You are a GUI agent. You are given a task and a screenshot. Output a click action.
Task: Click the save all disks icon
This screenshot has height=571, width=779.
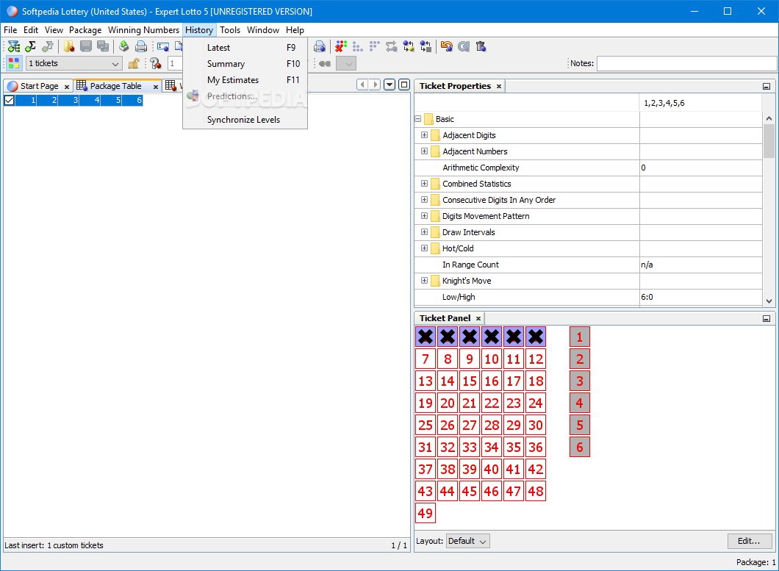(103, 47)
